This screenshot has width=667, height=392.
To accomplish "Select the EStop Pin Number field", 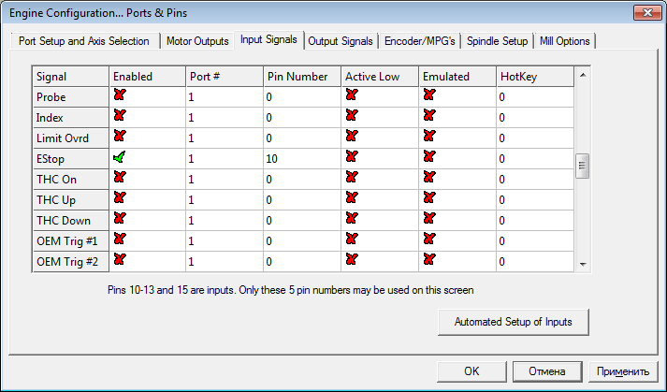I will 299,158.
